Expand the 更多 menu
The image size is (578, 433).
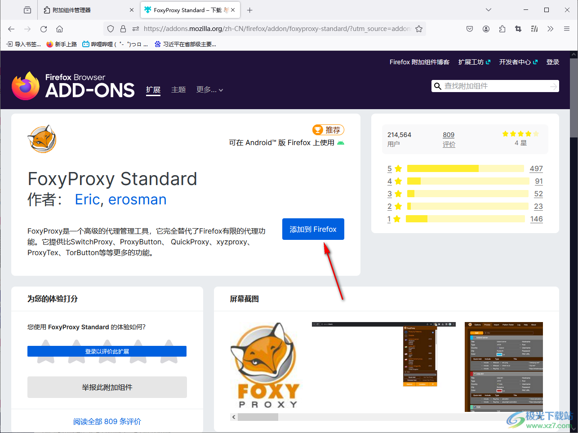[209, 90]
